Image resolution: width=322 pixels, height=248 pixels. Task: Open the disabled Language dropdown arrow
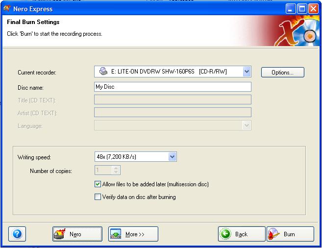coord(247,125)
